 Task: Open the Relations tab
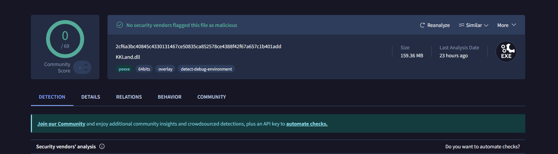pos(129,97)
